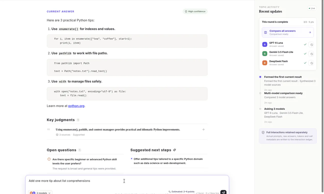The width and height of the screenshot is (324, 194).
Task: Click the 'Full interactions retained separately' notice heading
Action: [287, 132]
